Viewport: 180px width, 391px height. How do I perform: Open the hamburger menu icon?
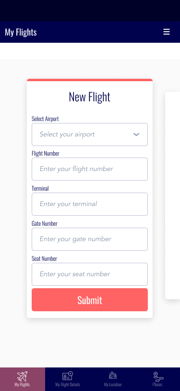(166, 32)
